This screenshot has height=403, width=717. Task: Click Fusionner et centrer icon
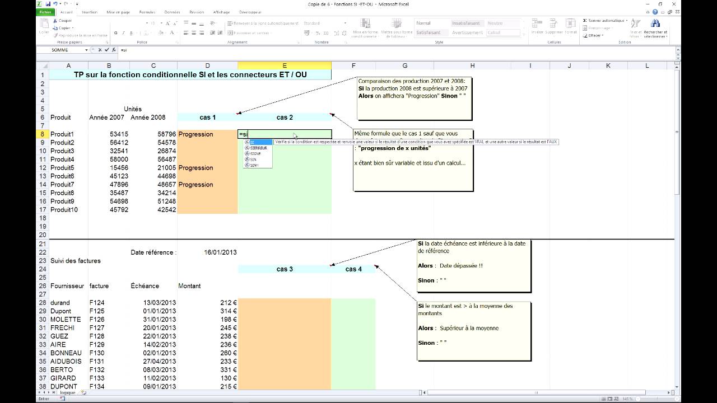tap(229, 33)
